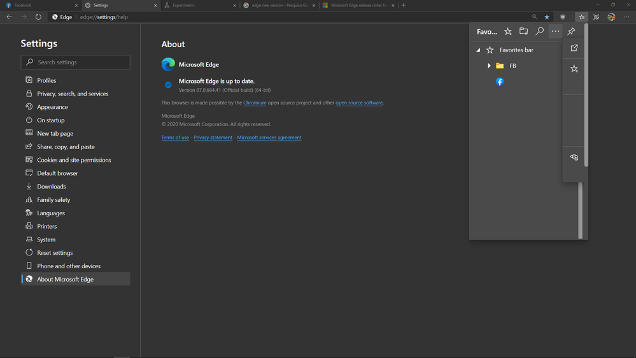This screenshot has height=358, width=636.
Task: Open the Facebook favorite icon
Action: pos(500,82)
